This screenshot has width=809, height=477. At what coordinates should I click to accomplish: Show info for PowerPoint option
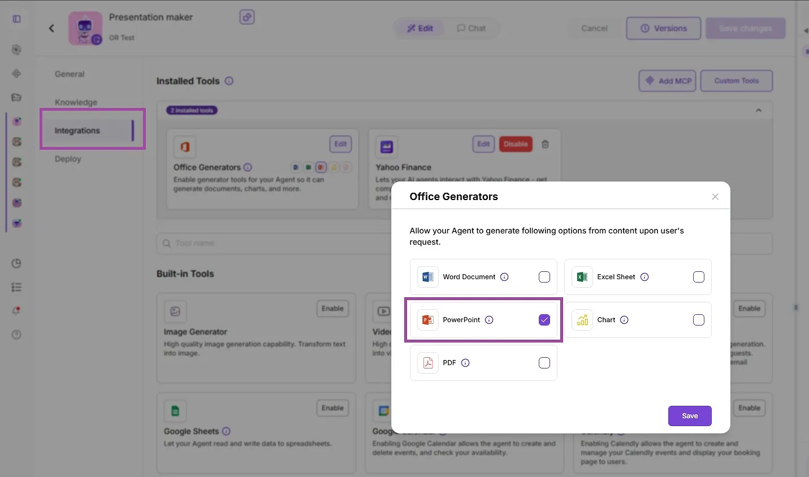[x=489, y=320]
